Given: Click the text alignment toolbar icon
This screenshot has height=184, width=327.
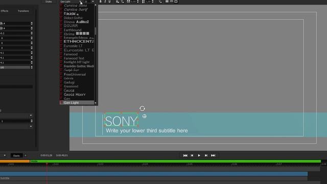Looking at the screenshot, I should [x=118, y=2].
